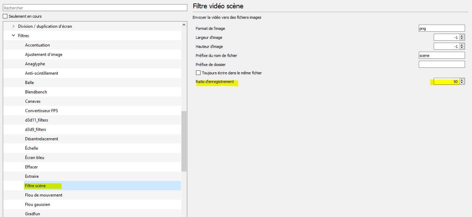Check 'Toujours écrire dans le même fichier'

pyautogui.click(x=198, y=73)
